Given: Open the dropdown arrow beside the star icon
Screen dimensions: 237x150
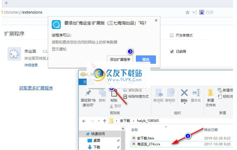Looking at the screenshot, I should tap(194, 12).
